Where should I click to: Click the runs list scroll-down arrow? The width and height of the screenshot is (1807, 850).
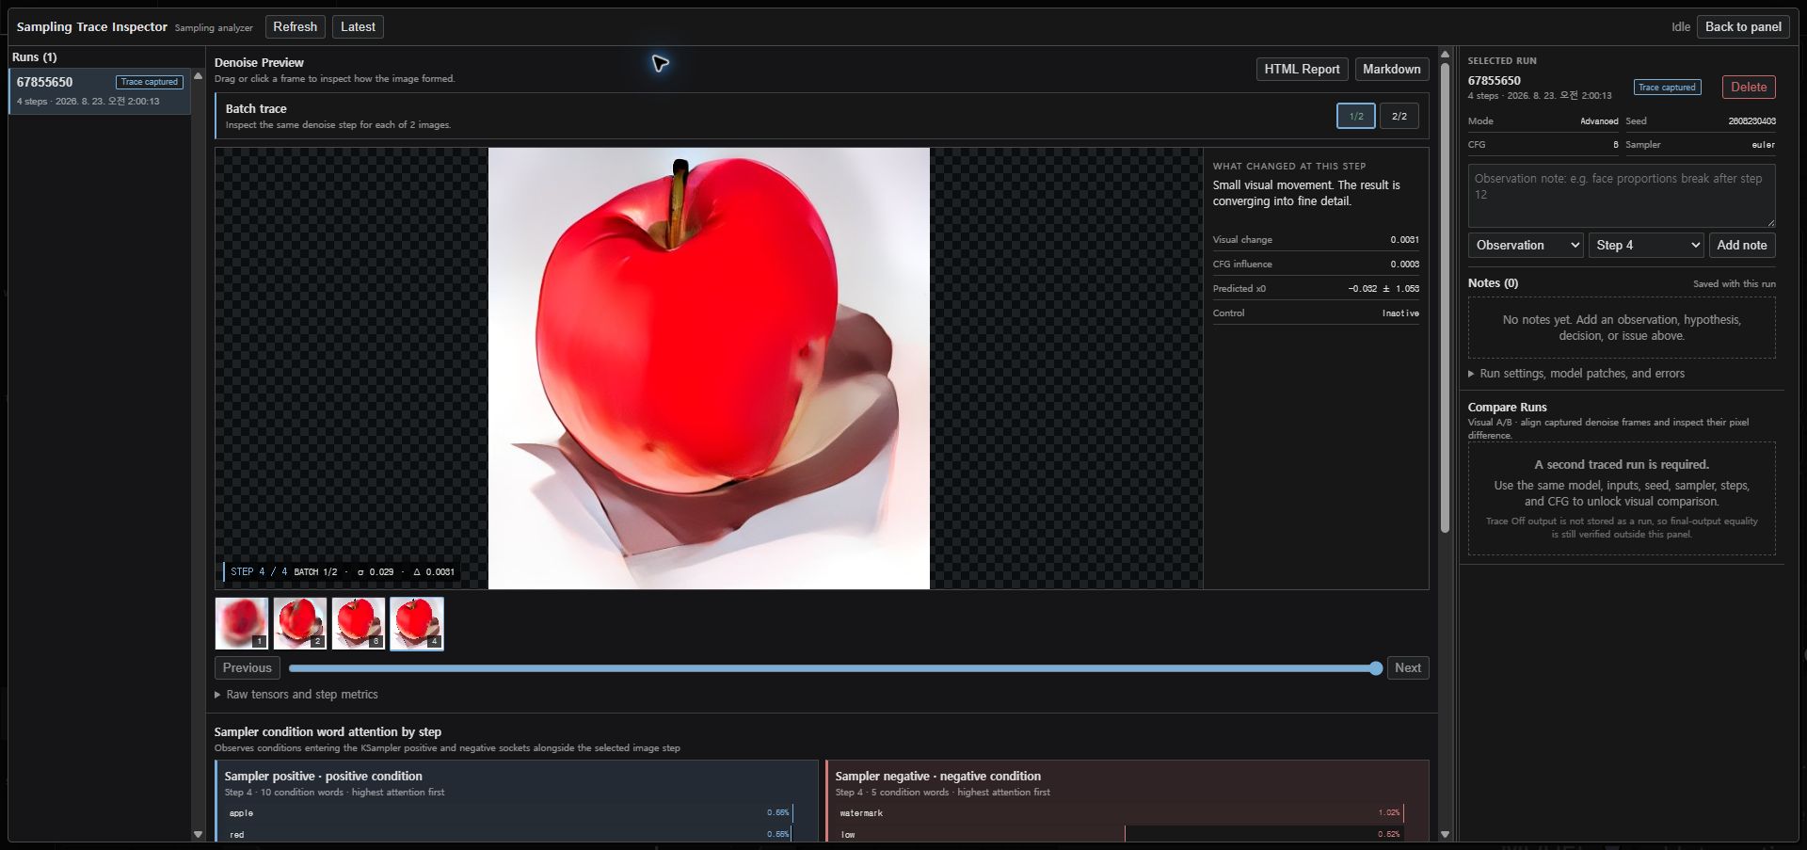[198, 834]
